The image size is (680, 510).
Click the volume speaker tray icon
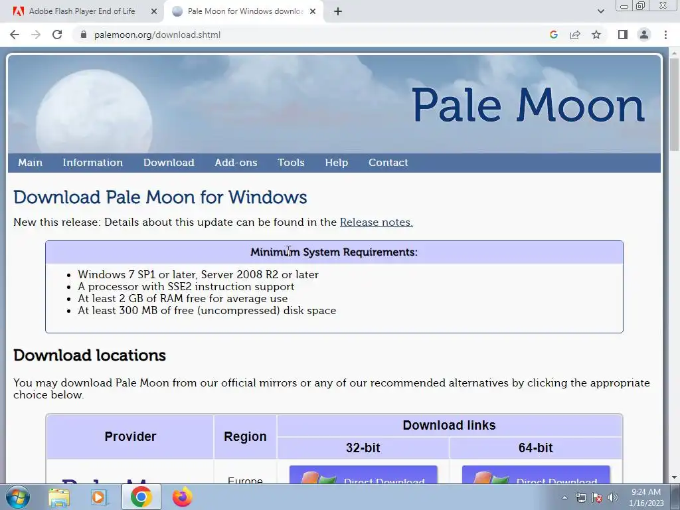613,497
